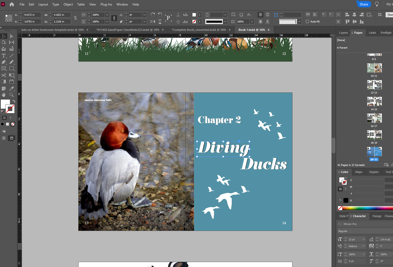Toggle constrain proportions for width and height
393x267 pixels.
pos(75,18)
